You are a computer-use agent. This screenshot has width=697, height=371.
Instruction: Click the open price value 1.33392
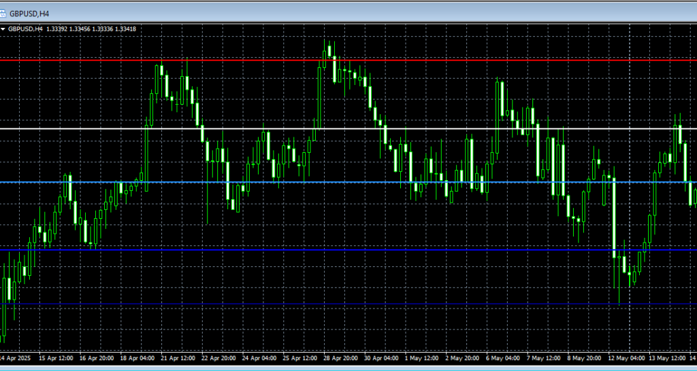click(x=56, y=29)
